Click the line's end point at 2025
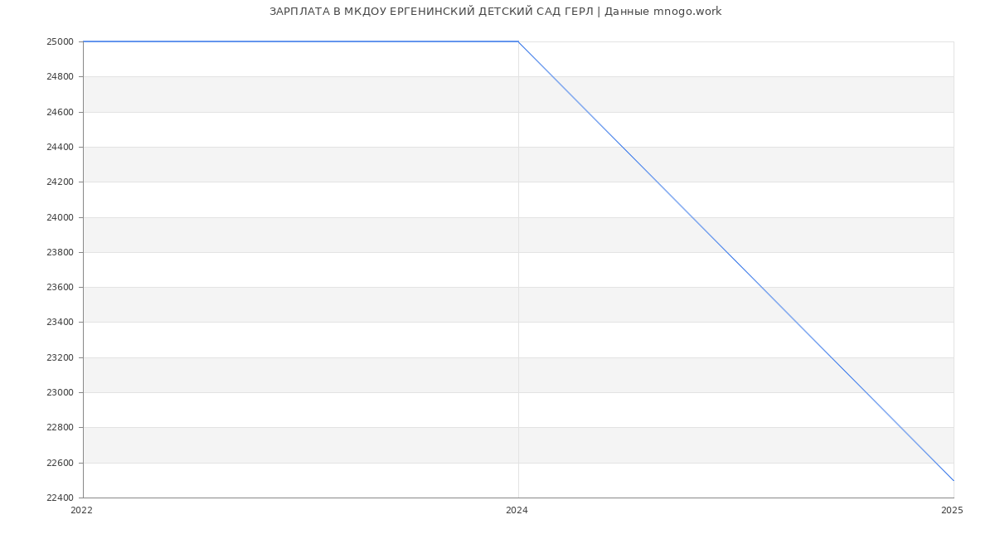Screen dimensions: 995x539 pyautogui.click(x=954, y=480)
